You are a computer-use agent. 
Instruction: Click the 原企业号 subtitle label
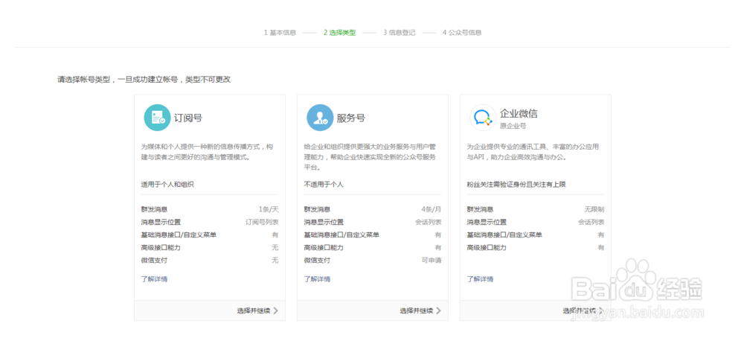click(x=513, y=127)
